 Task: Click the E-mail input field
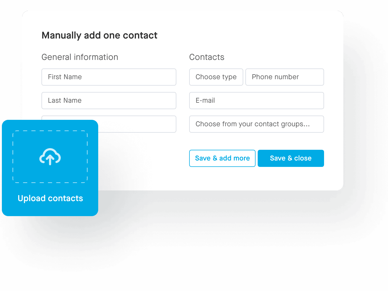256,101
